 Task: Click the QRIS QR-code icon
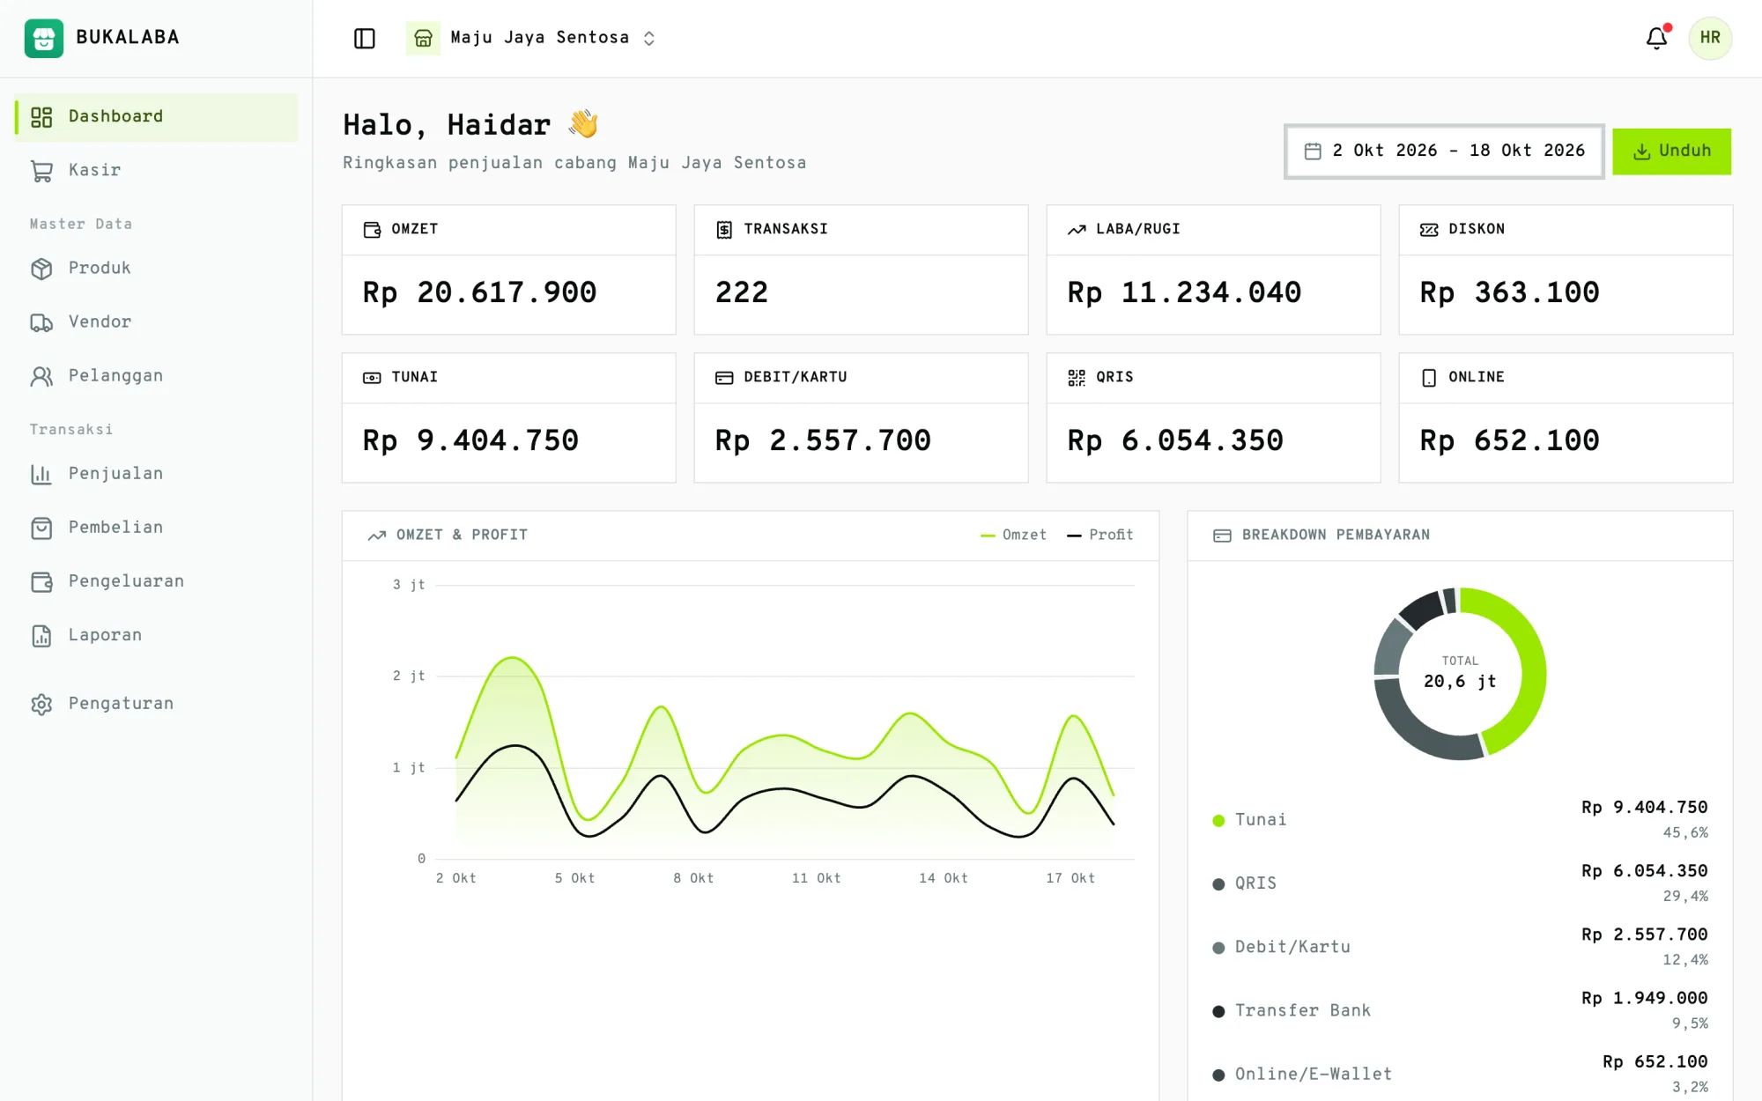tap(1077, 378)
